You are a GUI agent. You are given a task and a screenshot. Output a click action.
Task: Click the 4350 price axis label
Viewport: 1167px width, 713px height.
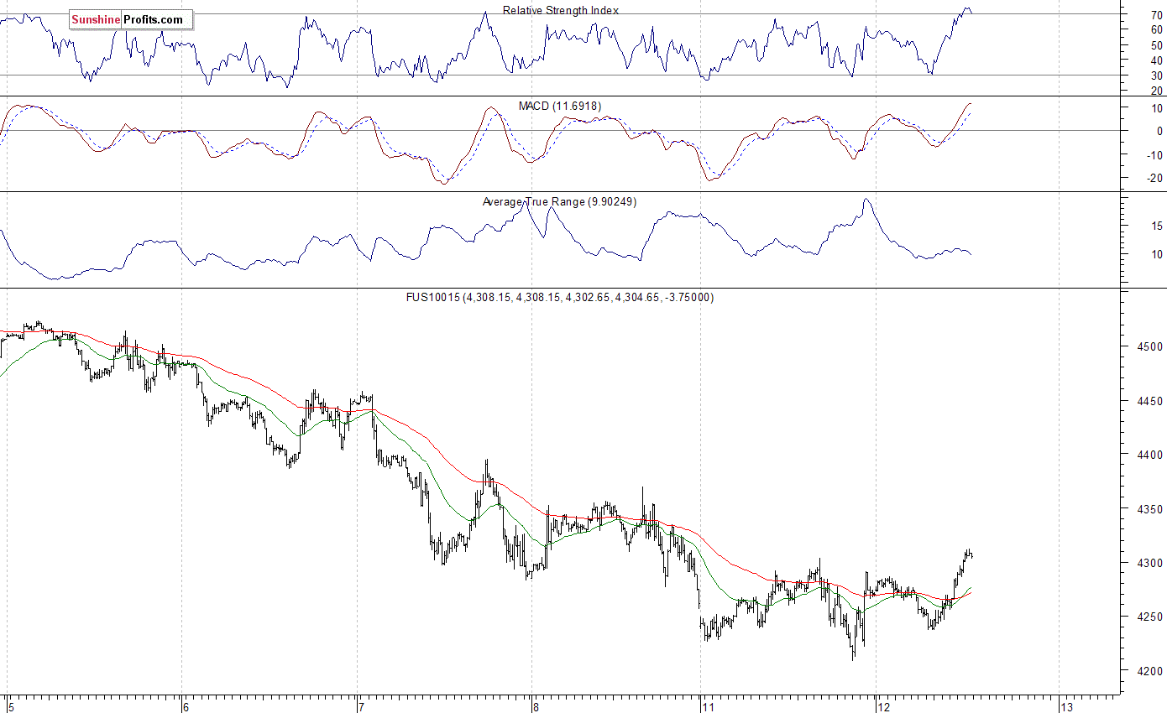[x=1149, y=509]
